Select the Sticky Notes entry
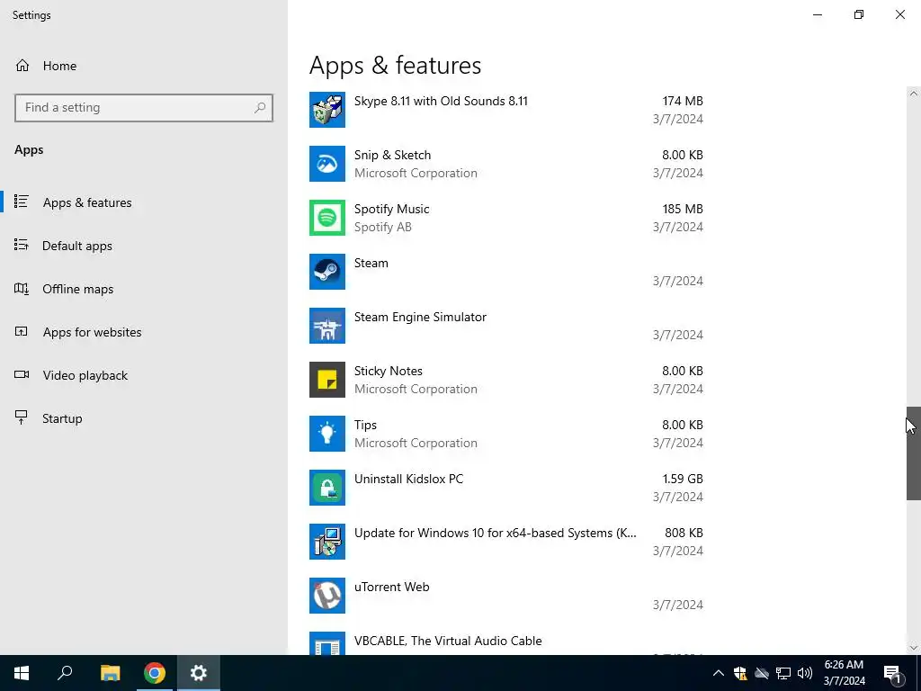The width and height of the screenshot is (921, 691). (x=506, y=380)
